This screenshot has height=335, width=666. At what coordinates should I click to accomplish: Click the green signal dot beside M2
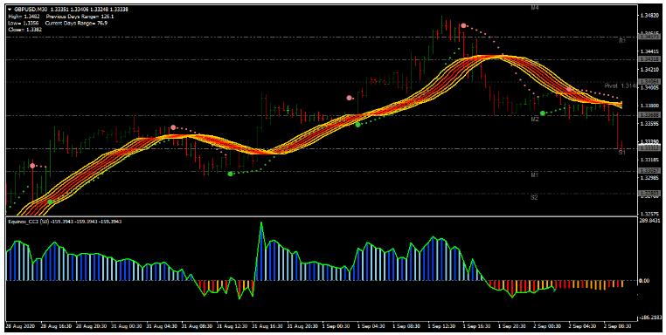point(543,113)
